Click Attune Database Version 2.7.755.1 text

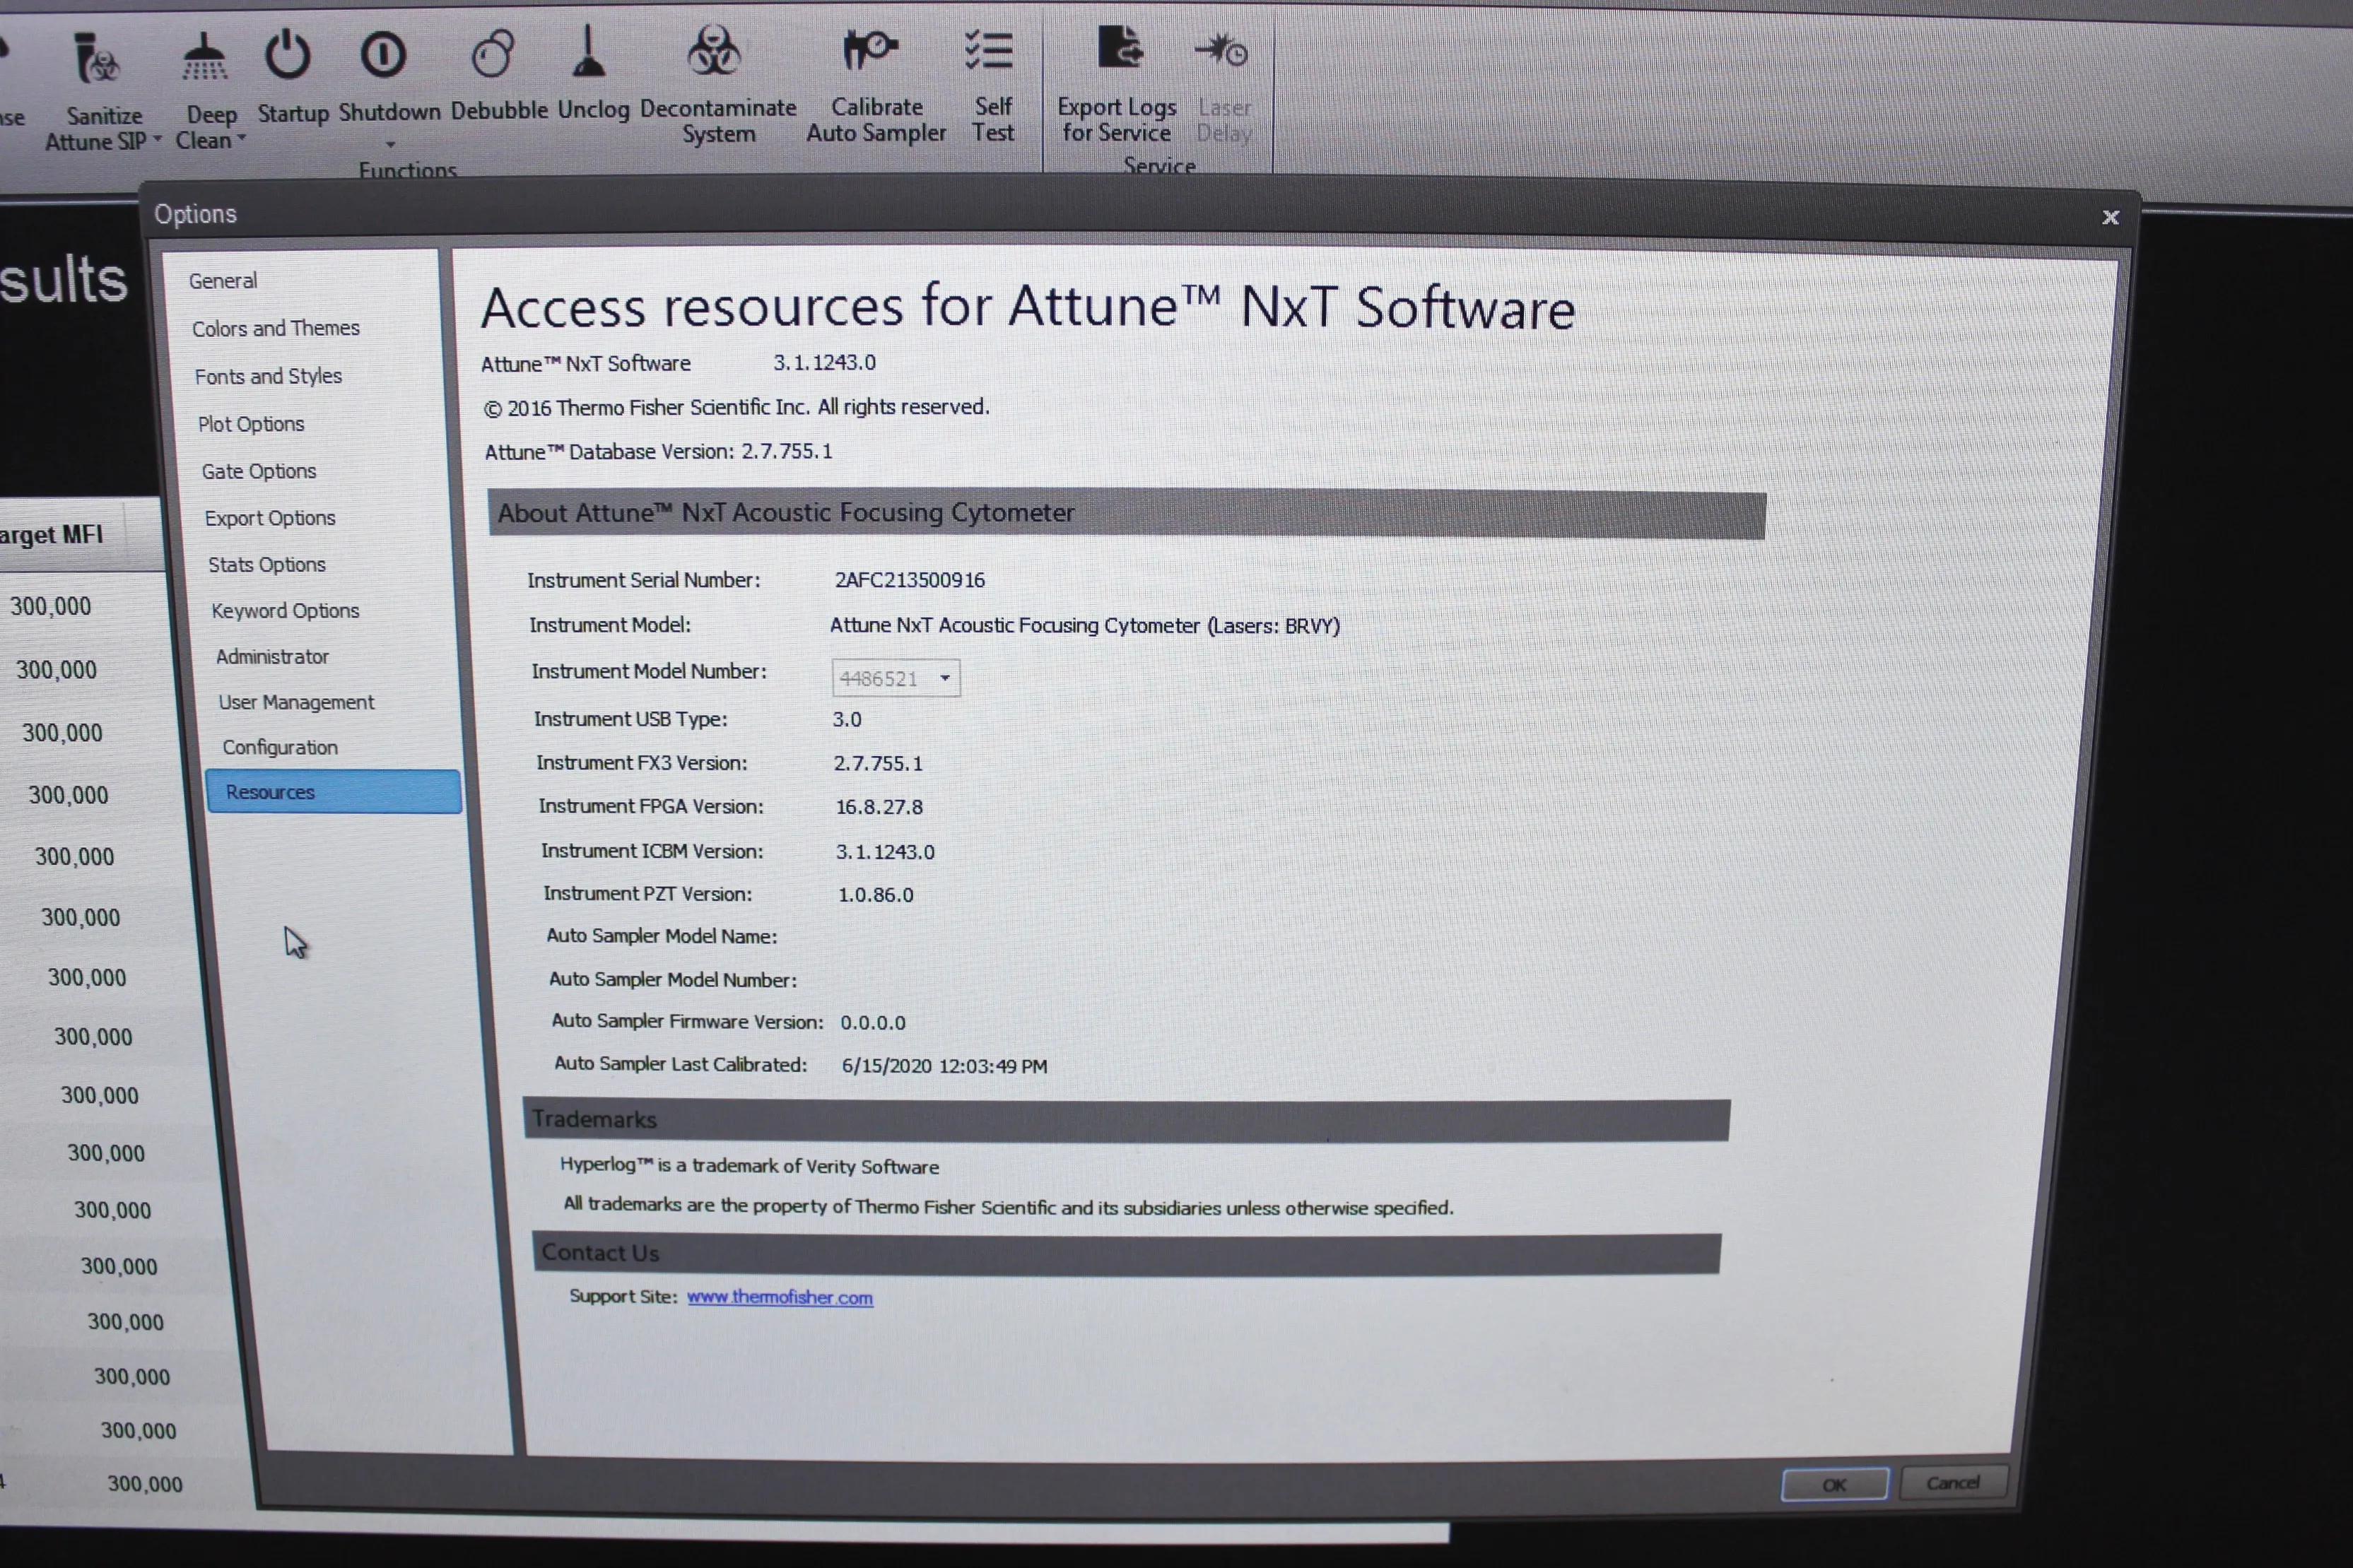[x=659, y=452]
